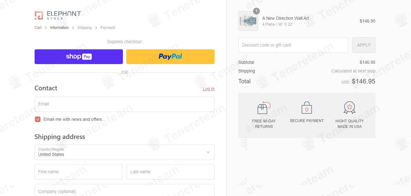Click the quality award ribbon icon
This screenshot has width=411, height=196.
[350, 108]
